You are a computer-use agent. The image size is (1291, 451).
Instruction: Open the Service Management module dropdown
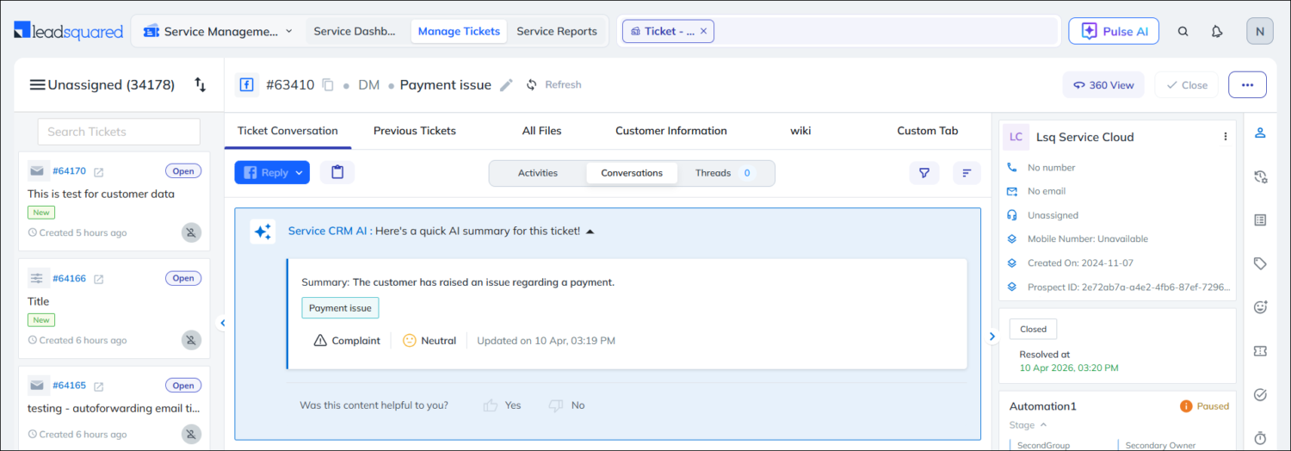218,31
